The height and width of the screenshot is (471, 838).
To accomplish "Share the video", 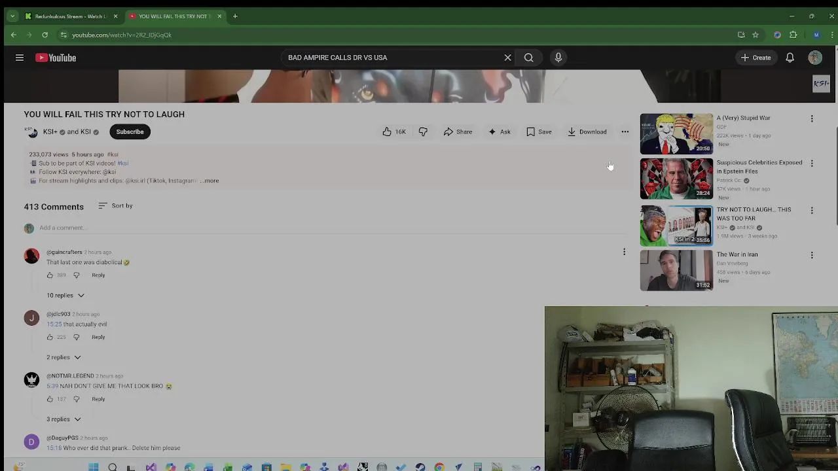I will 458,131.
